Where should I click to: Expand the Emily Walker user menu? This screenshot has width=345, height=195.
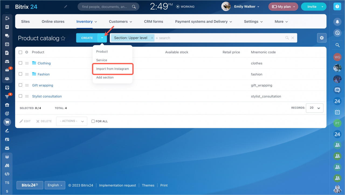point(247,7)
